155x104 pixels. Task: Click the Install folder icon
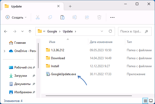48,66
